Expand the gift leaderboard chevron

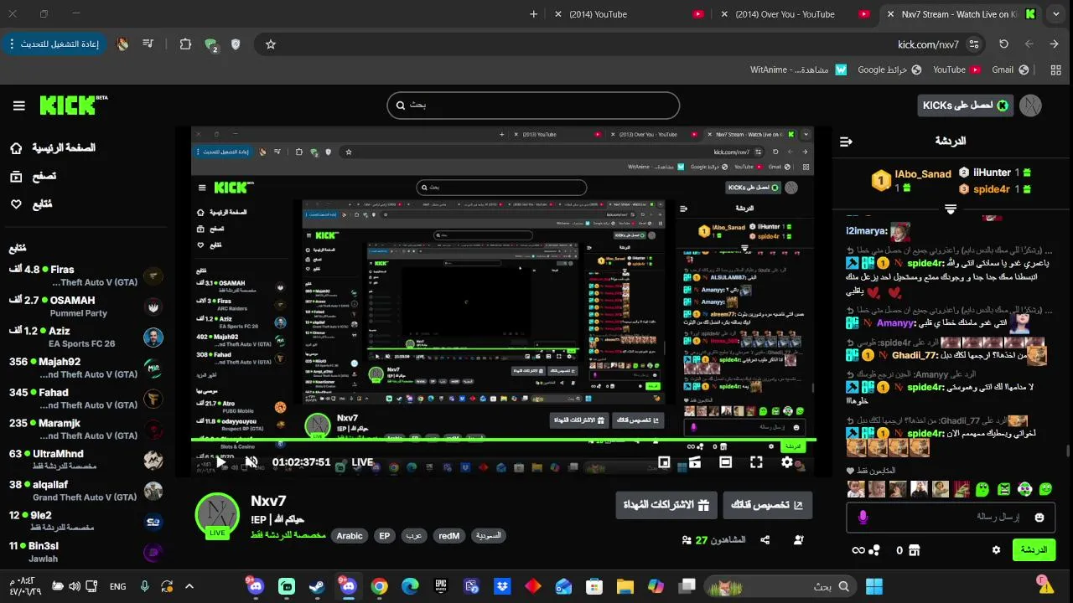951,209
